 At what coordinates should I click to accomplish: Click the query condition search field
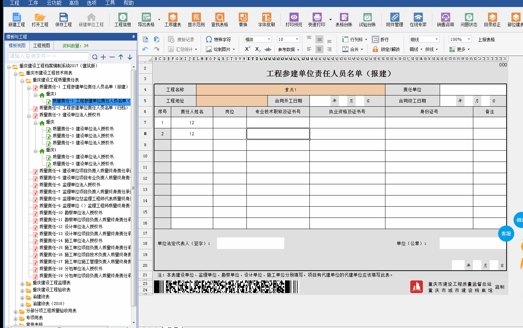coord(48,56)
